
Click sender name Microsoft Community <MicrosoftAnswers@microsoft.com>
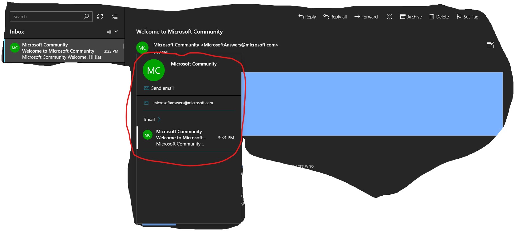tap(216, 45)
